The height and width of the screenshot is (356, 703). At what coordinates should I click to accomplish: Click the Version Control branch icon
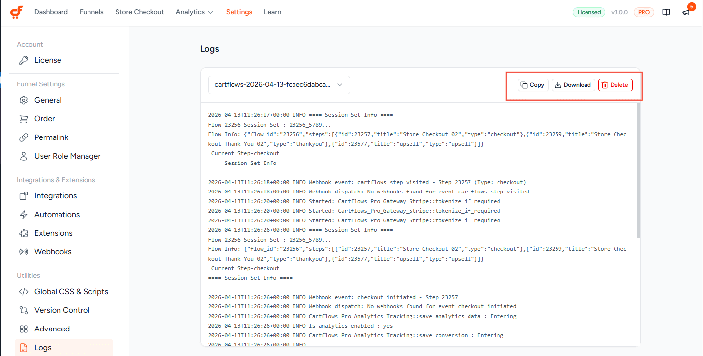pos(23,310)
